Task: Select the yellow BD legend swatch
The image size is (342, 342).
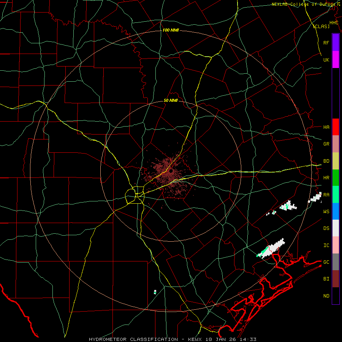Action: tap(336, 161)
